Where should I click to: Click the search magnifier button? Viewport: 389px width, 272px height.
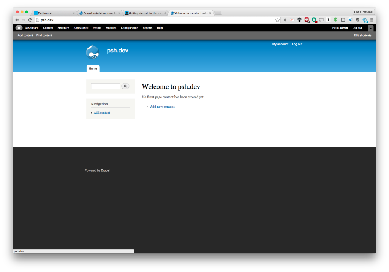125,86
